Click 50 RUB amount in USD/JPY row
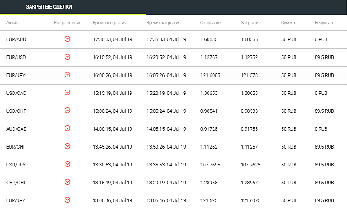 pyautogui.click(x=289, y=165)
